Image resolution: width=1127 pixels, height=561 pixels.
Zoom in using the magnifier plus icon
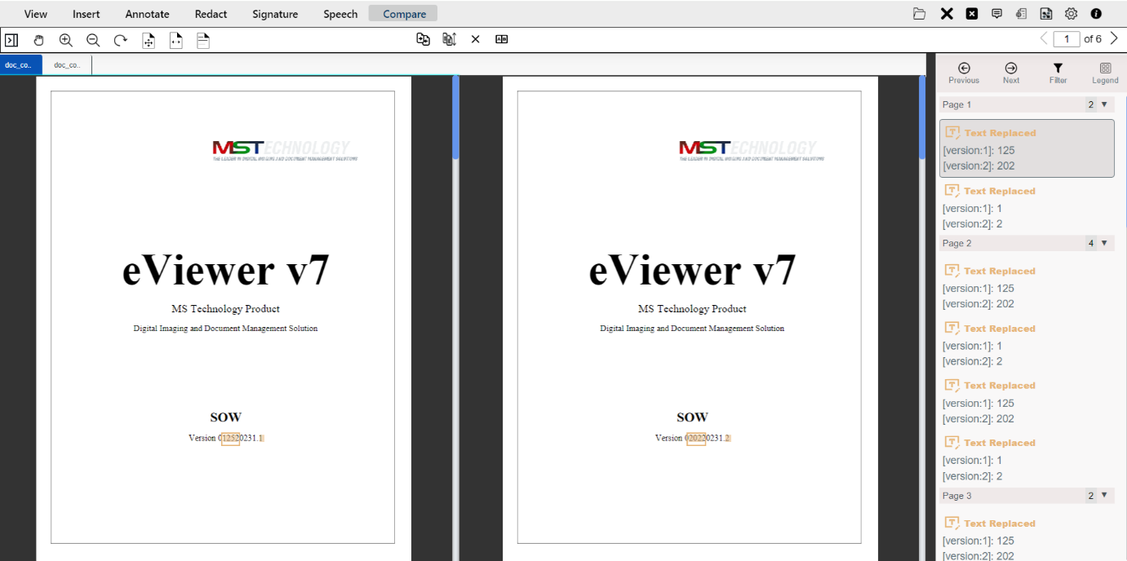[x=66, y=40]
